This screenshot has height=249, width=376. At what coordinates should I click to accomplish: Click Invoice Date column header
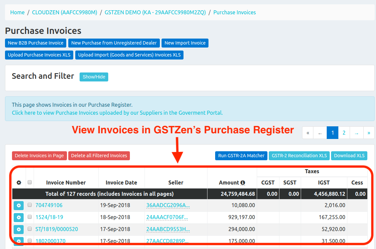click(x=121, y=183)
